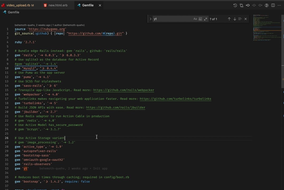Screen dimensions: 284x190
Task: Click the gem 'mysql2' line
Action: [36, 68]
